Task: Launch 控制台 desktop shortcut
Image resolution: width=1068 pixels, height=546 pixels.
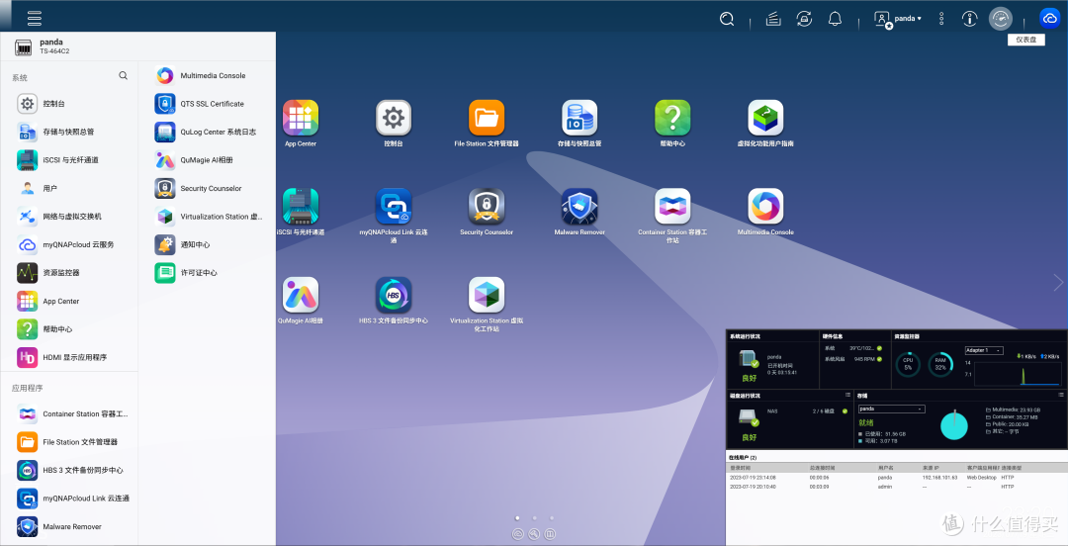Action: pyautogui.click(x=394, y=118)
